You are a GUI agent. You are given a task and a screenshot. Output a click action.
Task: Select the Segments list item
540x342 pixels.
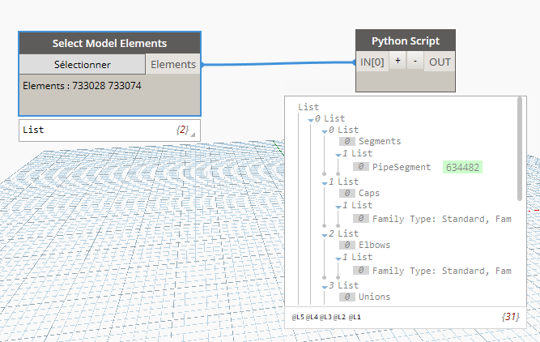(x=380, y=141)
